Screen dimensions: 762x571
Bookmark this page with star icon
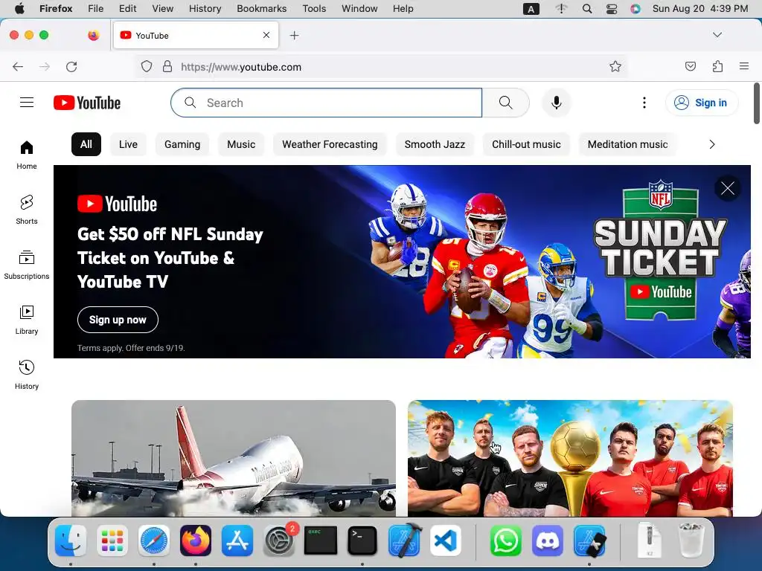pyautogui.click(x=615, y=66)
